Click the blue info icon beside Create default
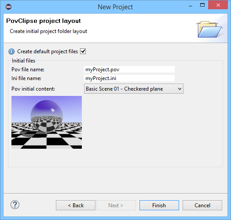 point(11,51)
